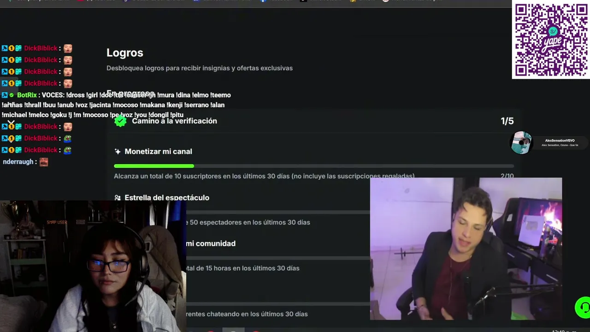Click the Yape QR code
Screen dimensions: 590x332
[x=551, y=39]
